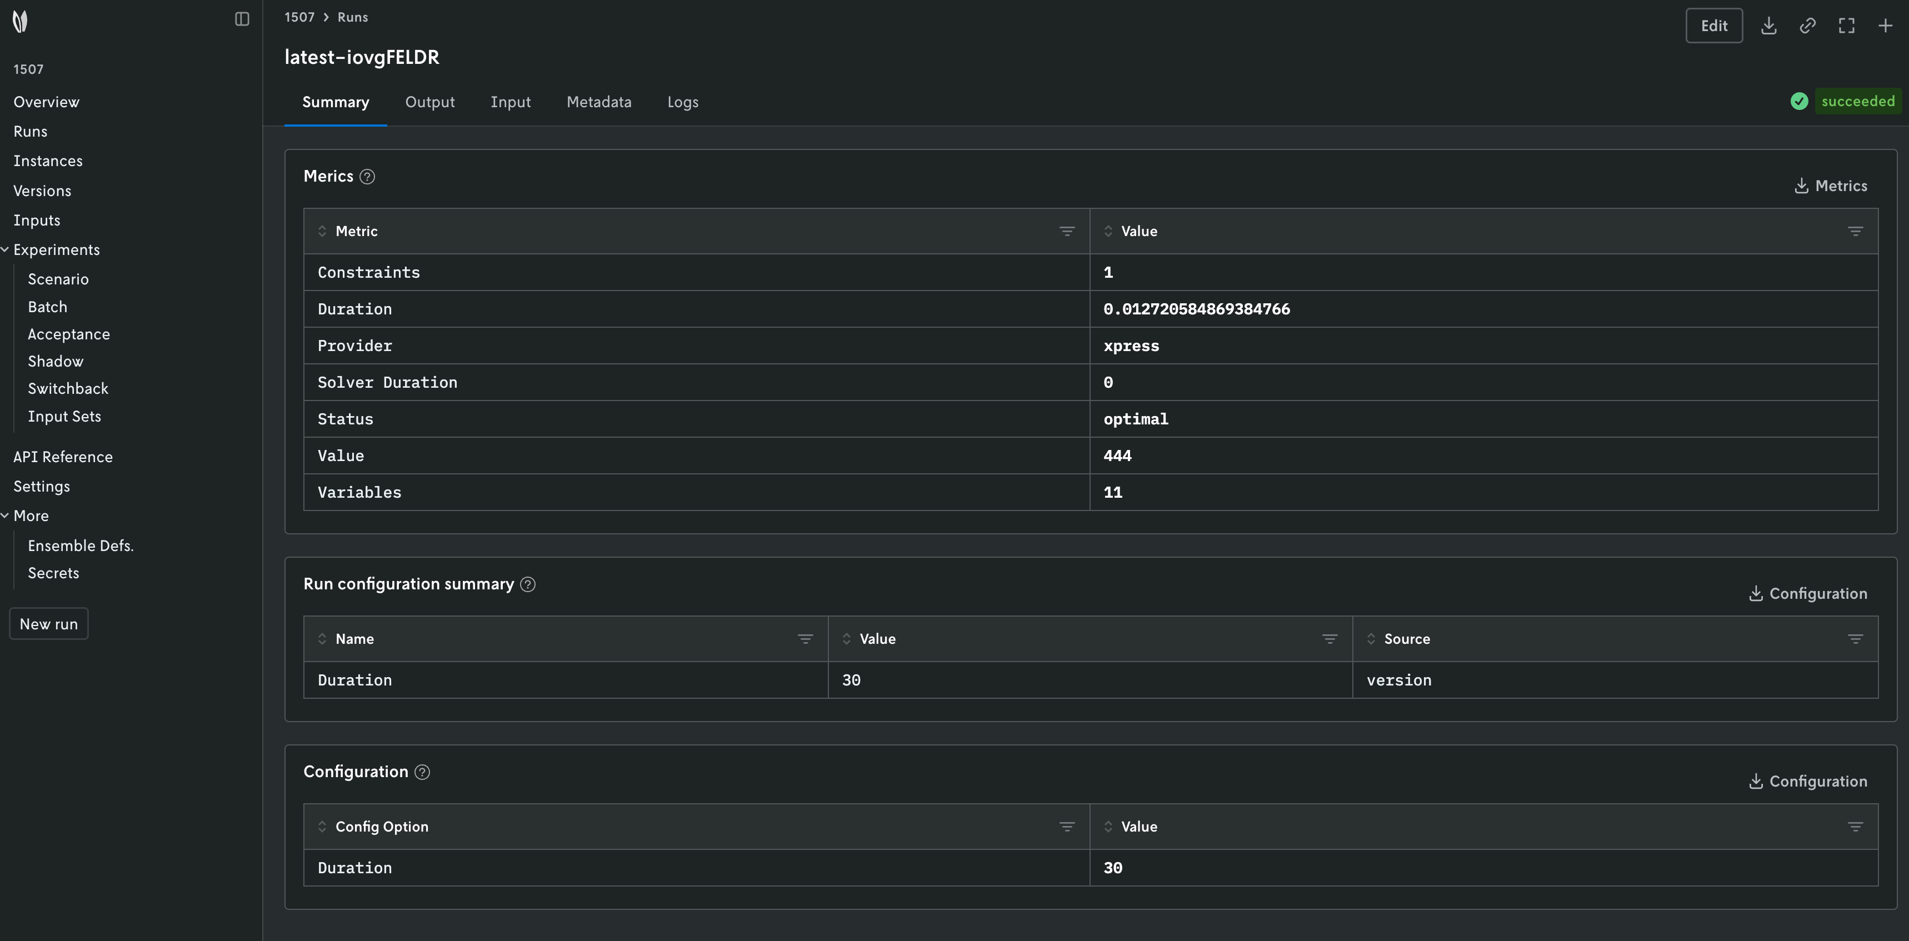
Task: View the Logs tab
Action: point(682,102)
